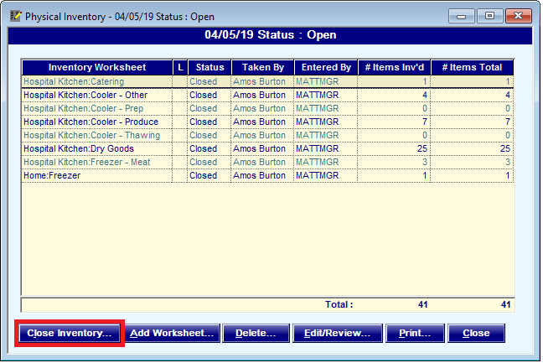Close window using title bar X
This screenshot has height=363, width=543.
click(x=518, y=15)
